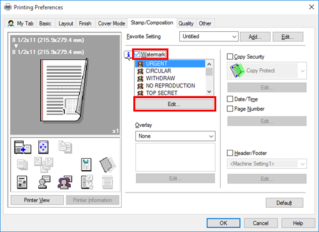Click the red multi-user group icon
This screenshot has width=319, height=232.
(x=65, y=182)
